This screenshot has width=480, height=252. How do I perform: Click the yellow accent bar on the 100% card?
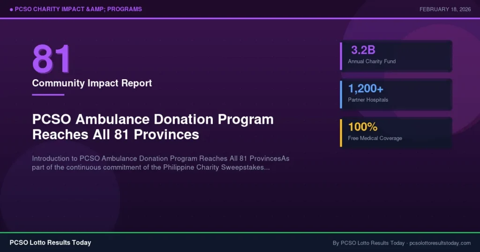click(x=341, y=133)
